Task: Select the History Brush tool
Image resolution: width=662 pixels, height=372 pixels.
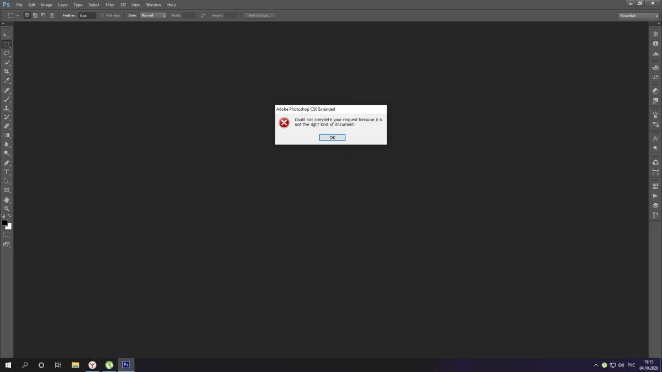Action: click(7, 117)
